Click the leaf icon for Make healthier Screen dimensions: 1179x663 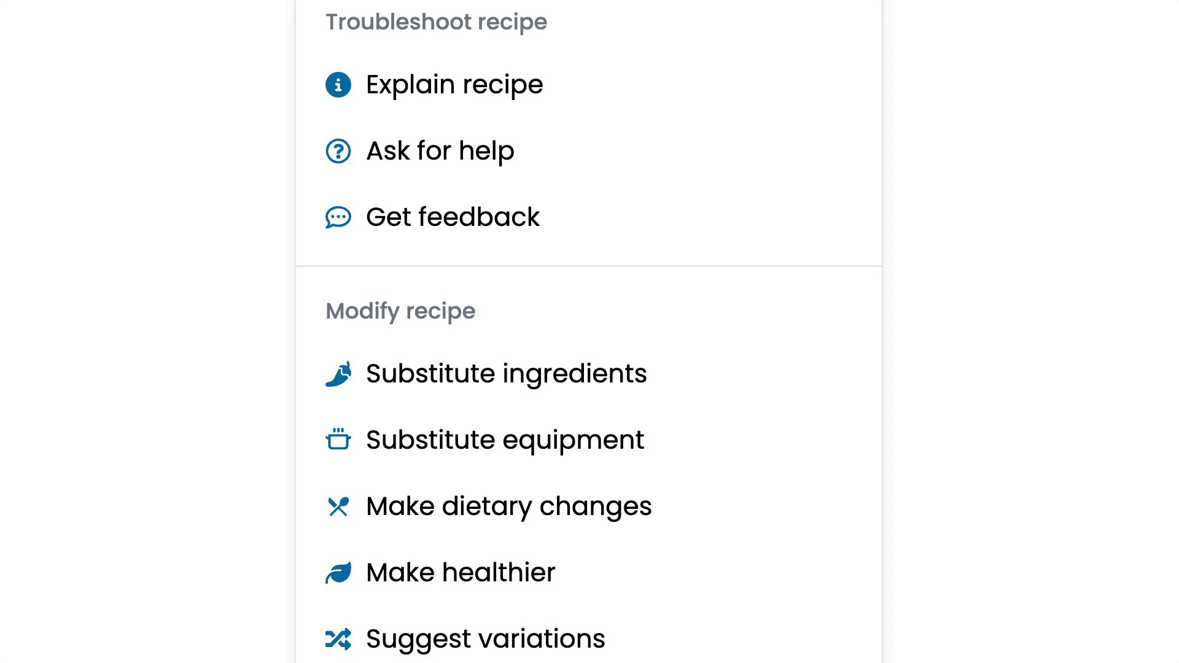click(338, 572)
